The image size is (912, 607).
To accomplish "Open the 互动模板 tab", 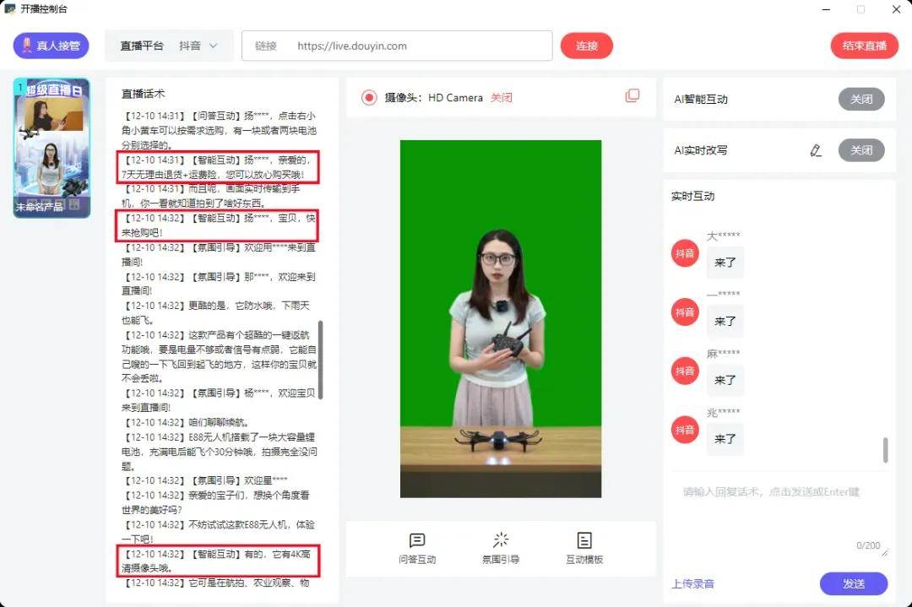I will pyautogui.click(x=584, y=548).
